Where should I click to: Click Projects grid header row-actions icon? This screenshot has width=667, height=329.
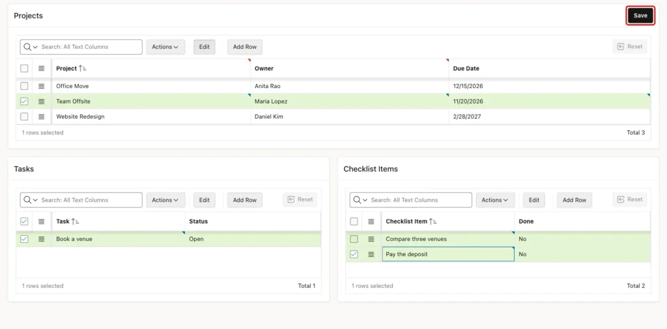[x=41, y=68]
